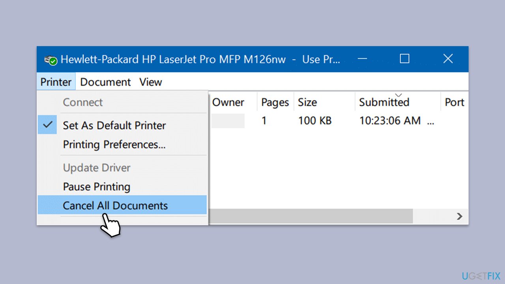The image size is (505, 284).
Task: Select the 100 KB size cell
Action: point(315,121)
